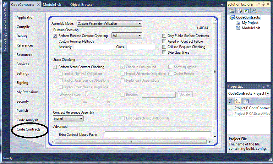Viewport: 273px width, 164px height.
Task: Select the Code Contracts page
Action: 28,129
